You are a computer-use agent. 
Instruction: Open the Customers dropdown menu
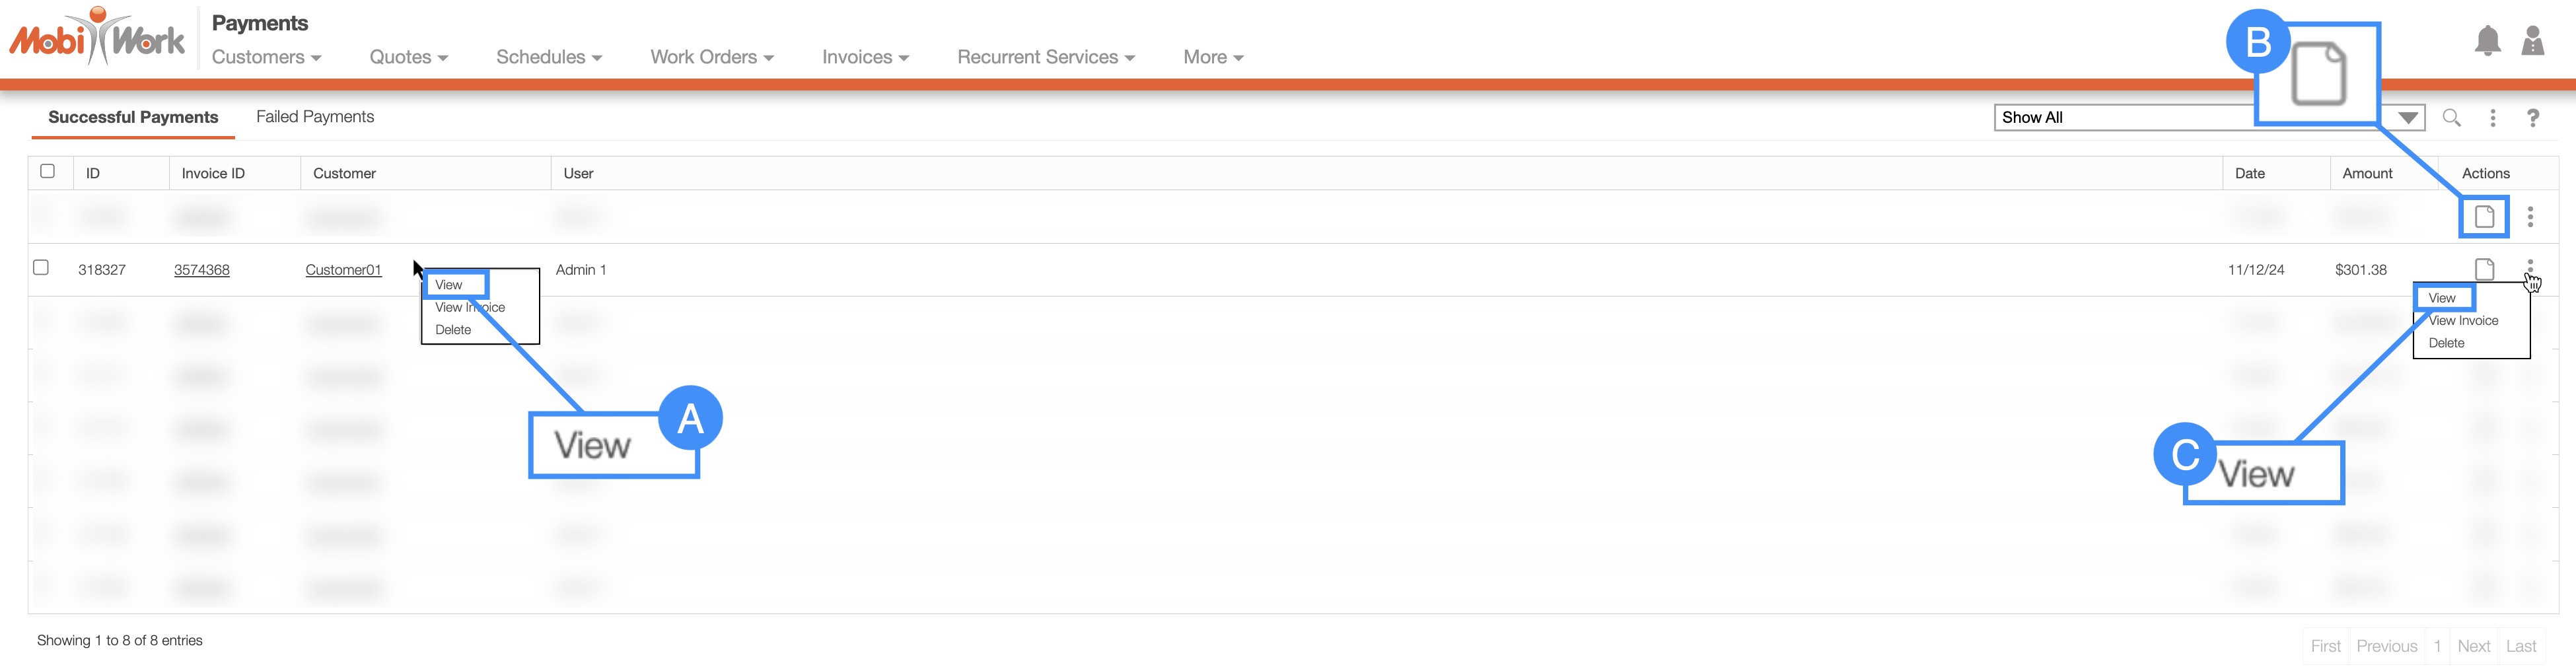click(266, 58)
